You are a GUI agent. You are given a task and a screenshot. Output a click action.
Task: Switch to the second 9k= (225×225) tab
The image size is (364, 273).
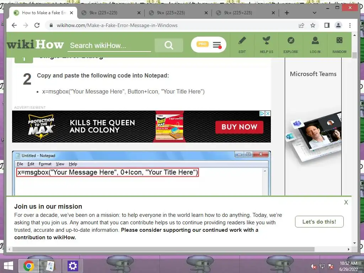tap(178, 13)
